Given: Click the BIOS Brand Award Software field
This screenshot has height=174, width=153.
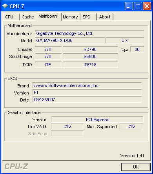Looking at the screenshot, I should (x=87, y=85).
